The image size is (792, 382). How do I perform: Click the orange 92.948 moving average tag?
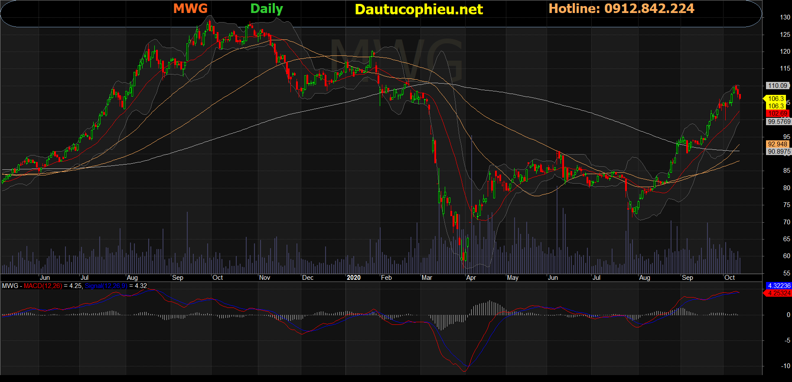click(777, 144)
